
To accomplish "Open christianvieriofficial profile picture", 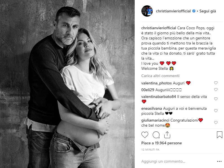I will [x=147, y=11].
